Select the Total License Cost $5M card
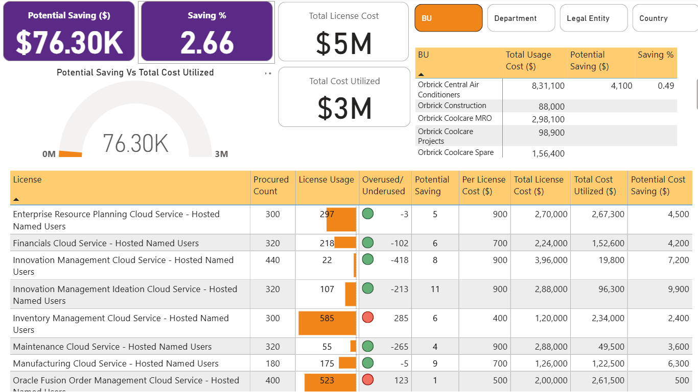698x392 pixels. 344,32
